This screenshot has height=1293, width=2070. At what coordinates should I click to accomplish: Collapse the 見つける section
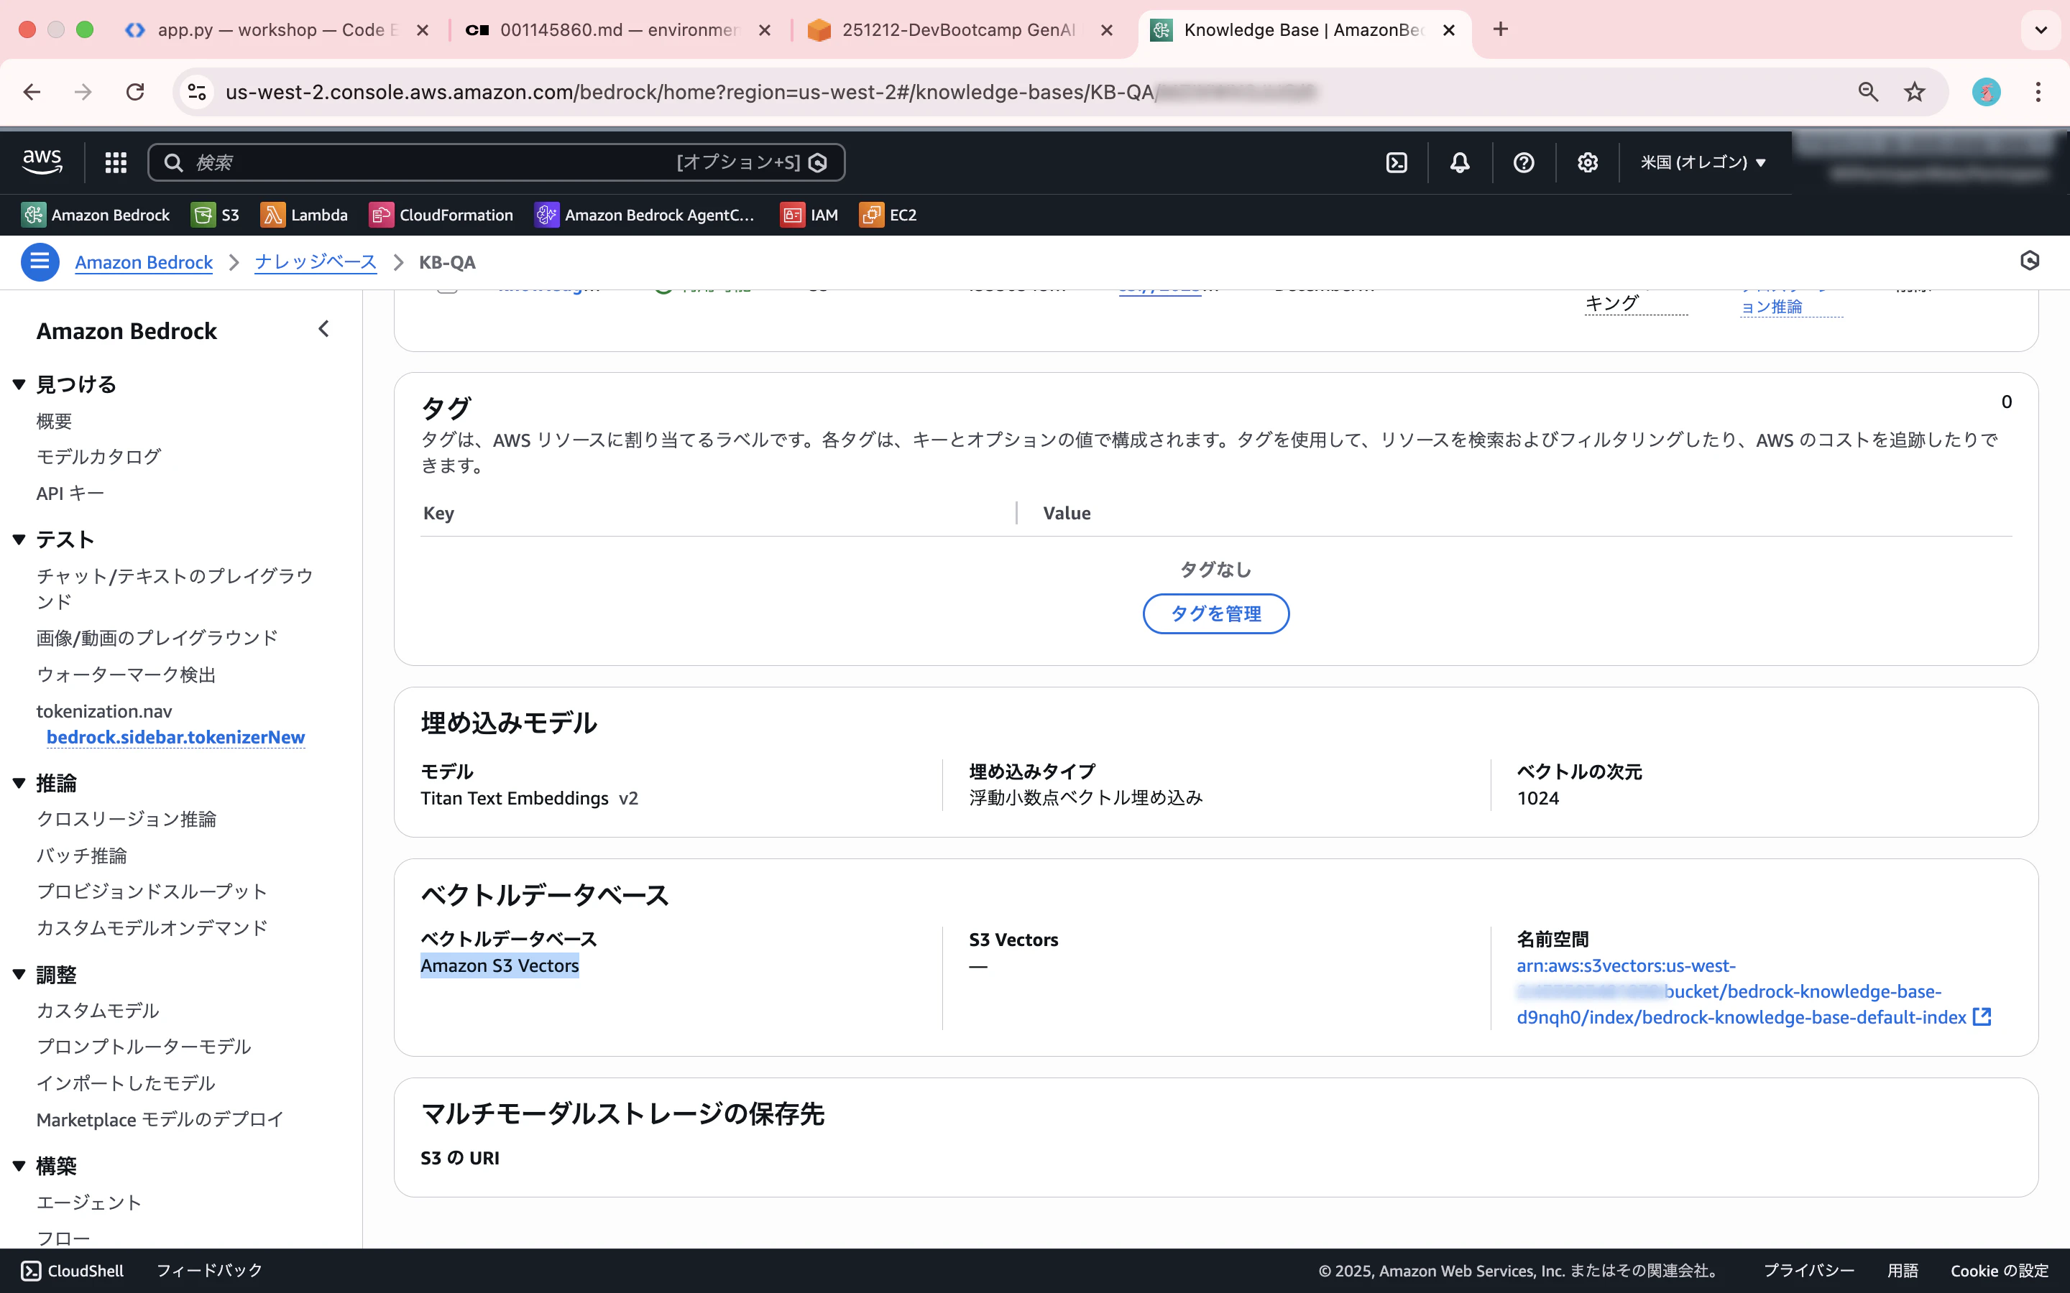(19, 385)
